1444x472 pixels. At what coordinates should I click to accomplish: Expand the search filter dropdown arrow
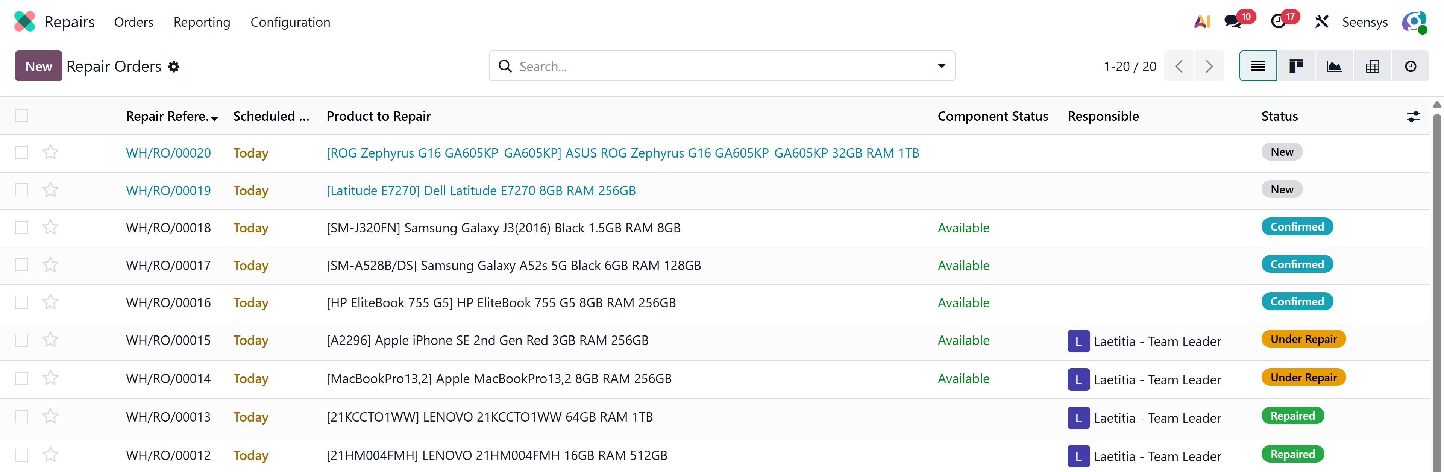pyautogui.click(x=941, y=66)
